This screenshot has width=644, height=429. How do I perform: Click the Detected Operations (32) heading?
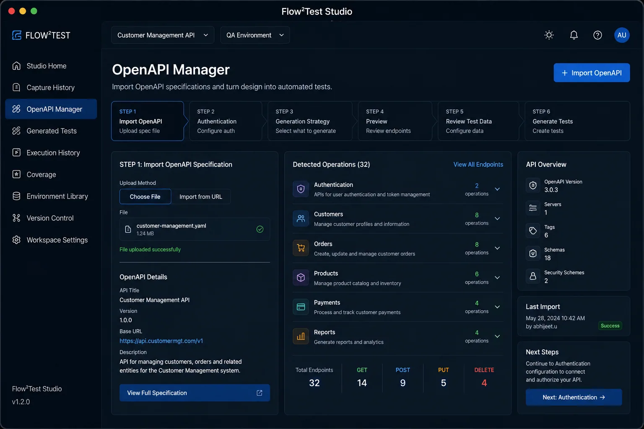pyautogui.click(x=331, y=164)
